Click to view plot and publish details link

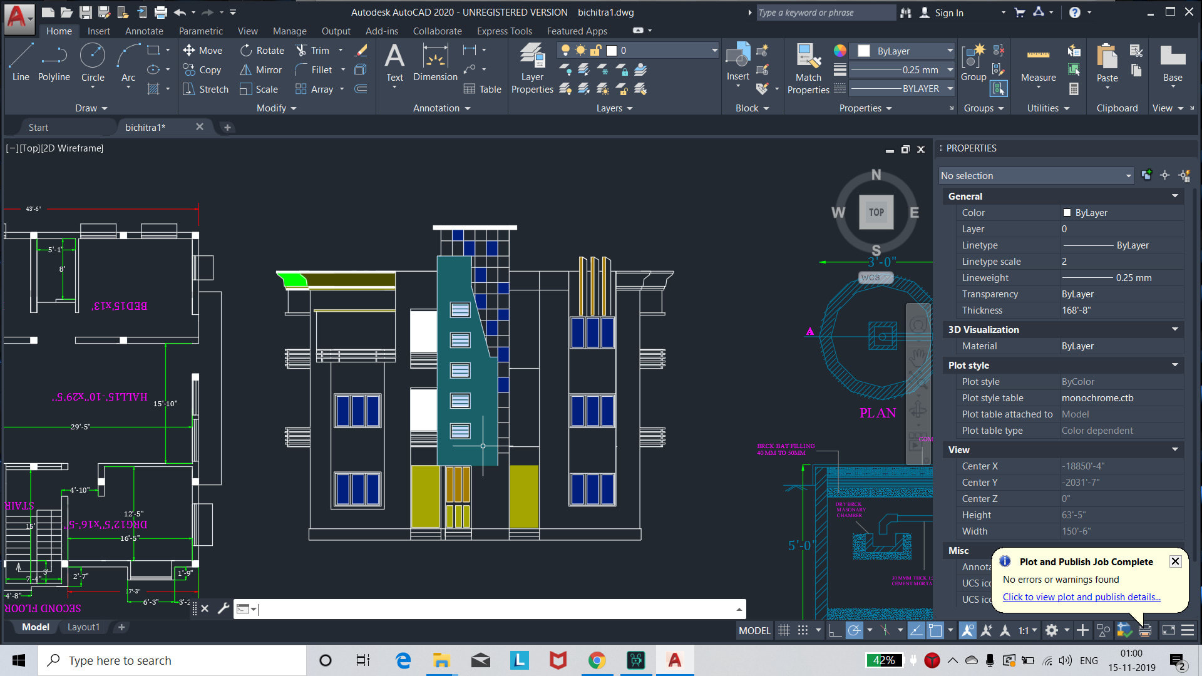point(1081,597)
